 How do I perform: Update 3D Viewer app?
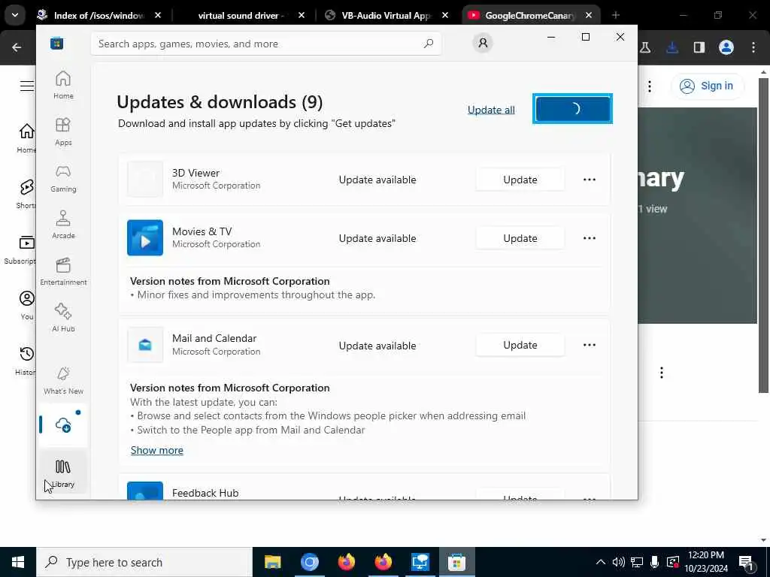pos(520,180)
